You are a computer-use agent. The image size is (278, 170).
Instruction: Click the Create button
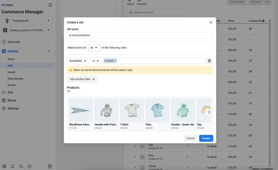(206, 138)
